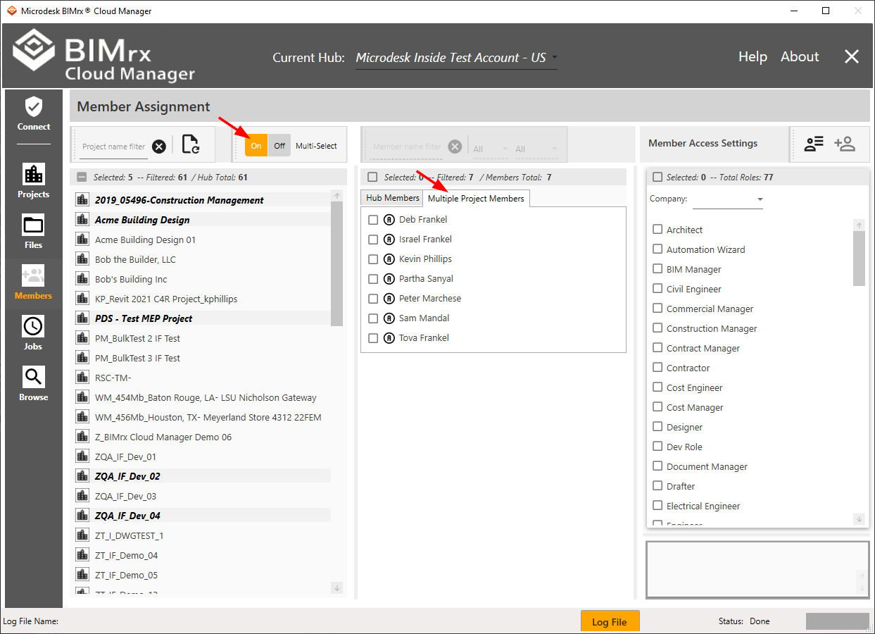The height and width of the screenshot is (634, 875).
Task: Clear the member name filter
Action: [x=455, y=147]
